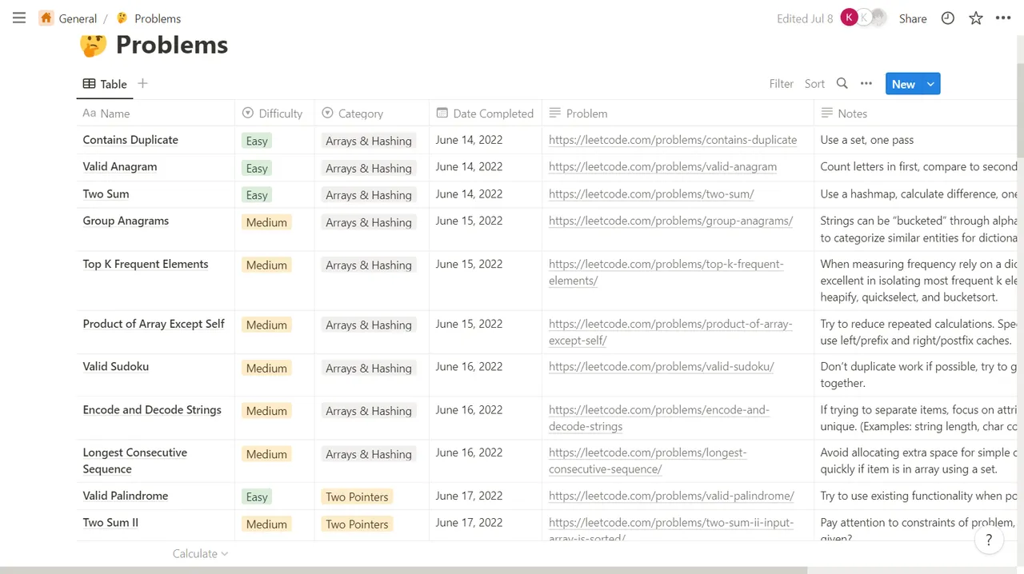Image resolution: width=1024 pixels, height=574 pixels.
Task: Favorite the page with star icon
Action: tap(976, 18)
